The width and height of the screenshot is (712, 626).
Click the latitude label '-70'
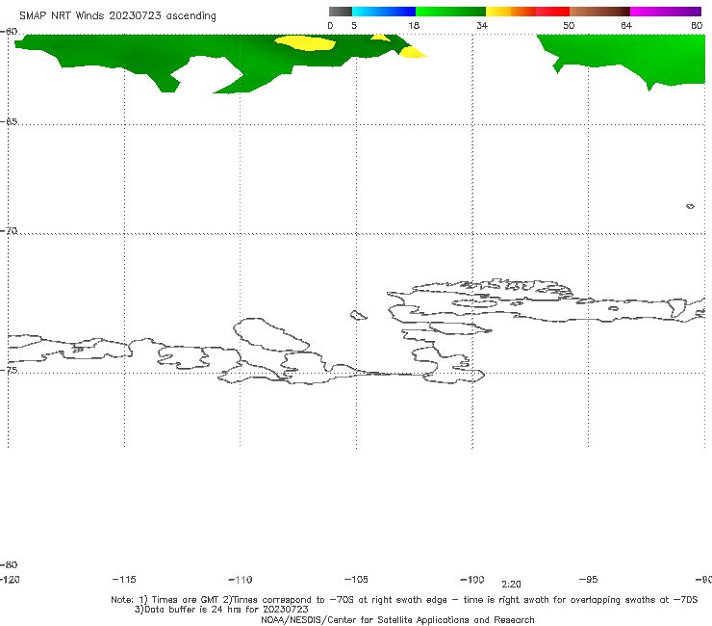(9, 231)
